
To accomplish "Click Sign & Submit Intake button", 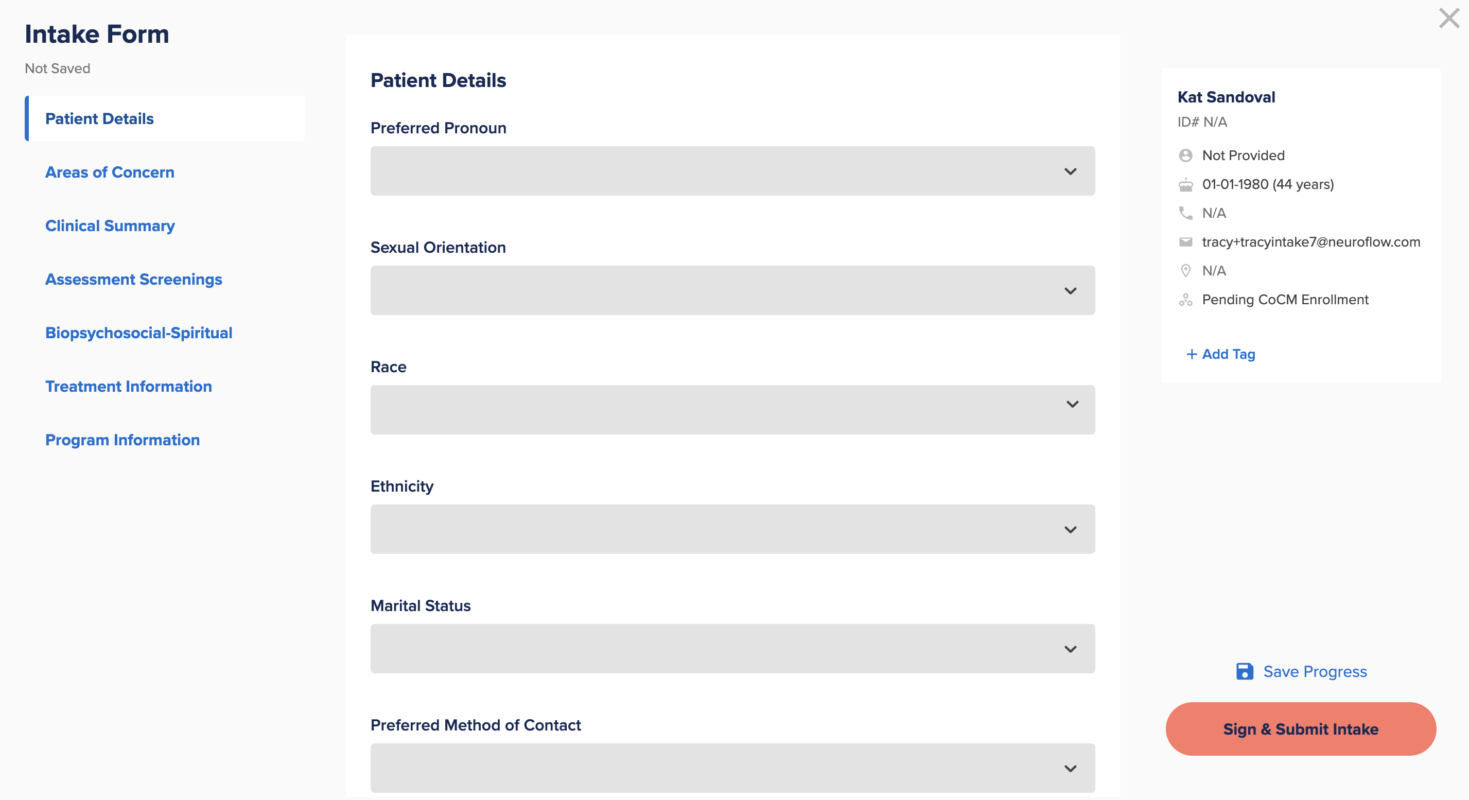I will coord(1300,729).
